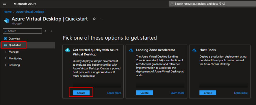
Task: Go to Home breadcrumb link
Action: [8, 12]
